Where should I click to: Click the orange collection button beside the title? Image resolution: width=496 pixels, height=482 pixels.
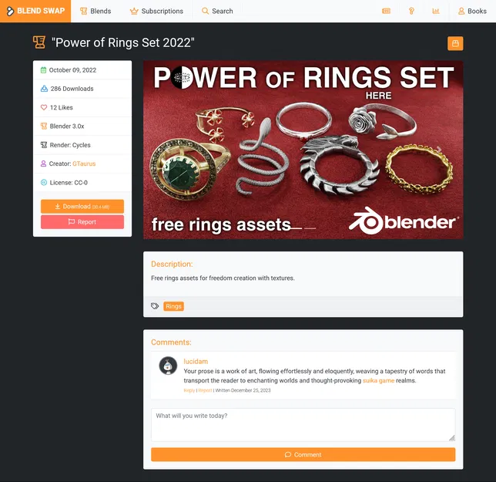[x=455, y=43]
